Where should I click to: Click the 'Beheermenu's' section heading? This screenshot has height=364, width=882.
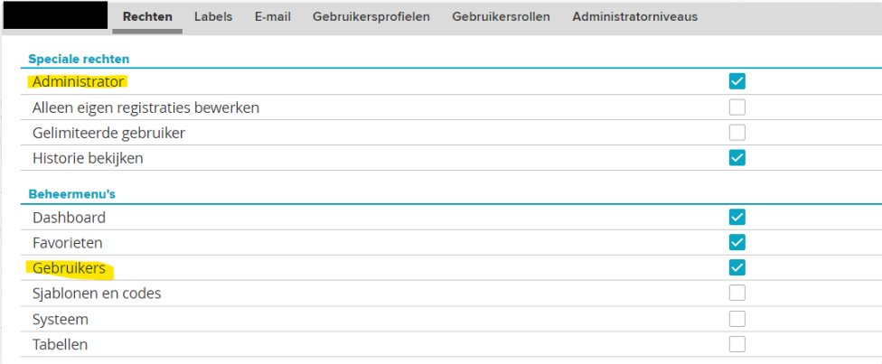tap(71, 193)
